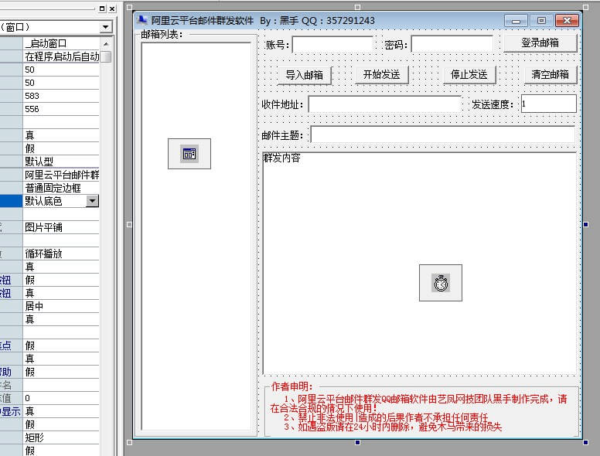This screenshot has height=456, width=600.
Task: Click the 账号: label on the form
Action: click(x=278, y=45)
